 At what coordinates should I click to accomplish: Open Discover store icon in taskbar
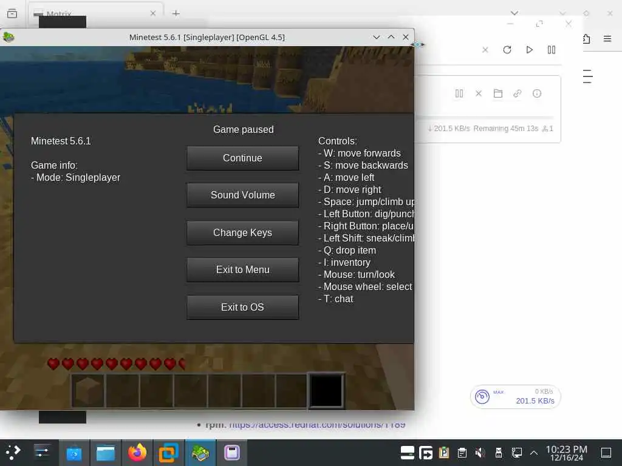click(73, 453)
